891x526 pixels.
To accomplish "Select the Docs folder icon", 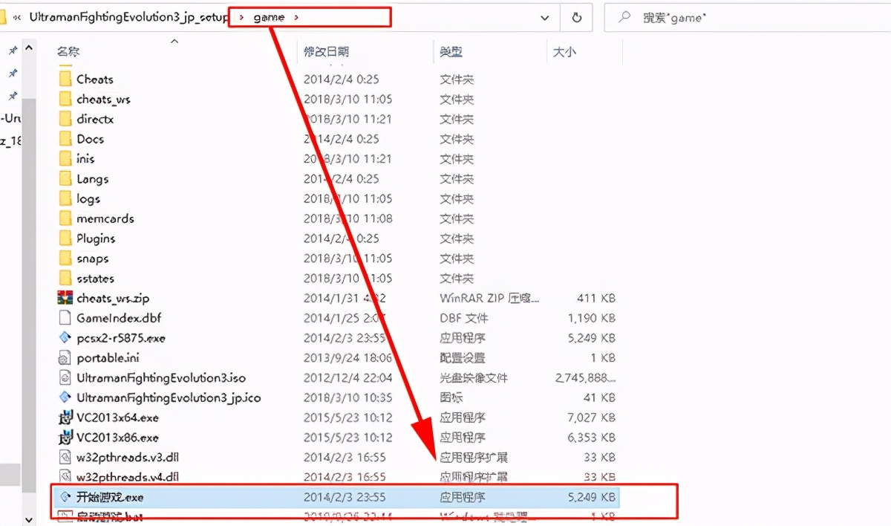I will [65, 139].
